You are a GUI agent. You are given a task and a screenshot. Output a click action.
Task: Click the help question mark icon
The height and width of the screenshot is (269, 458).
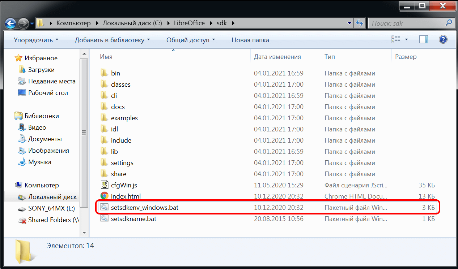click(443, 39)
